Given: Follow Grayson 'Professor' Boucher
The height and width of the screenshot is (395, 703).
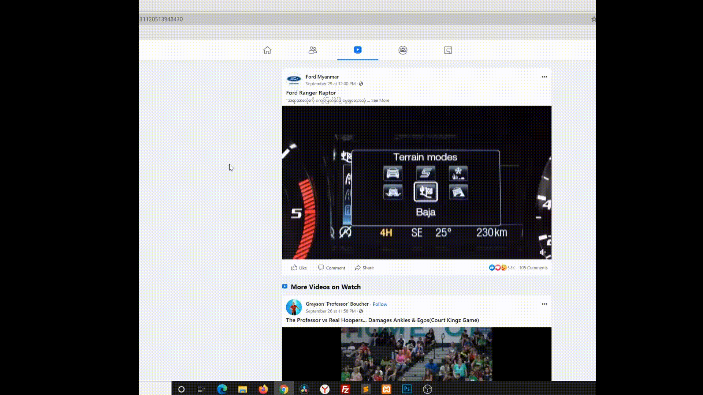Looking at the screenshot, I should (x=380, y=304).
